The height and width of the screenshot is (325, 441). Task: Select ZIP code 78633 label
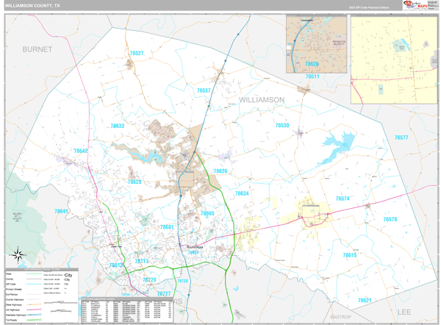click(118, 126)
